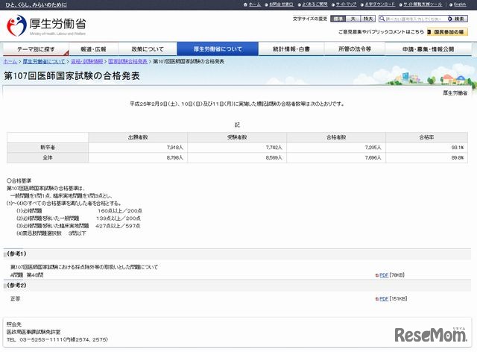Viewport: 477px width, 352px height.
Task: Click the 7,696人 table cell
Action: [336, 158]
